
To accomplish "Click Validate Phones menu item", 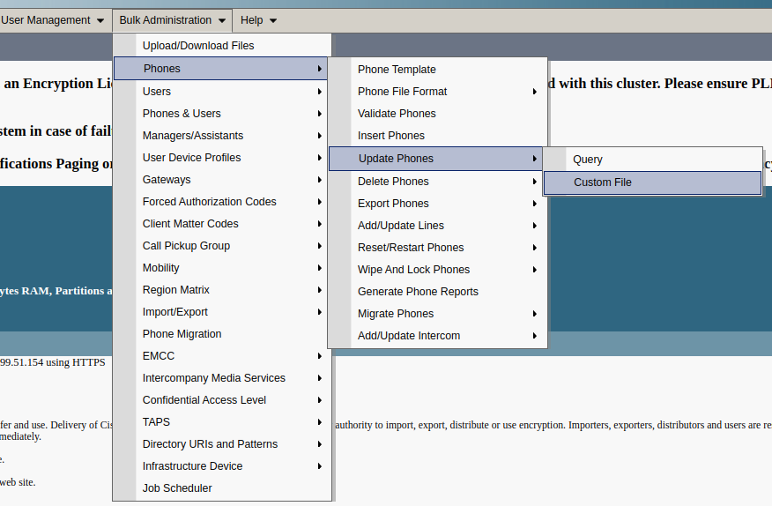I will [397, 114].
